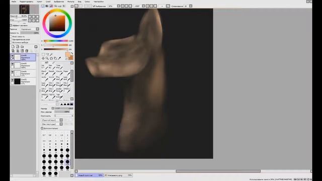
Task: Switch to the second canvas .png tab
Action: 118,175
